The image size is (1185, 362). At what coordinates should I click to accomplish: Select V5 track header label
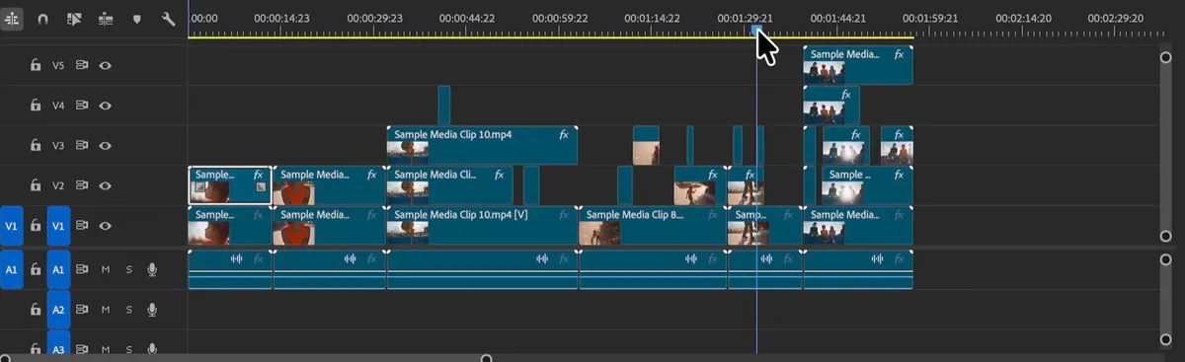58,66
